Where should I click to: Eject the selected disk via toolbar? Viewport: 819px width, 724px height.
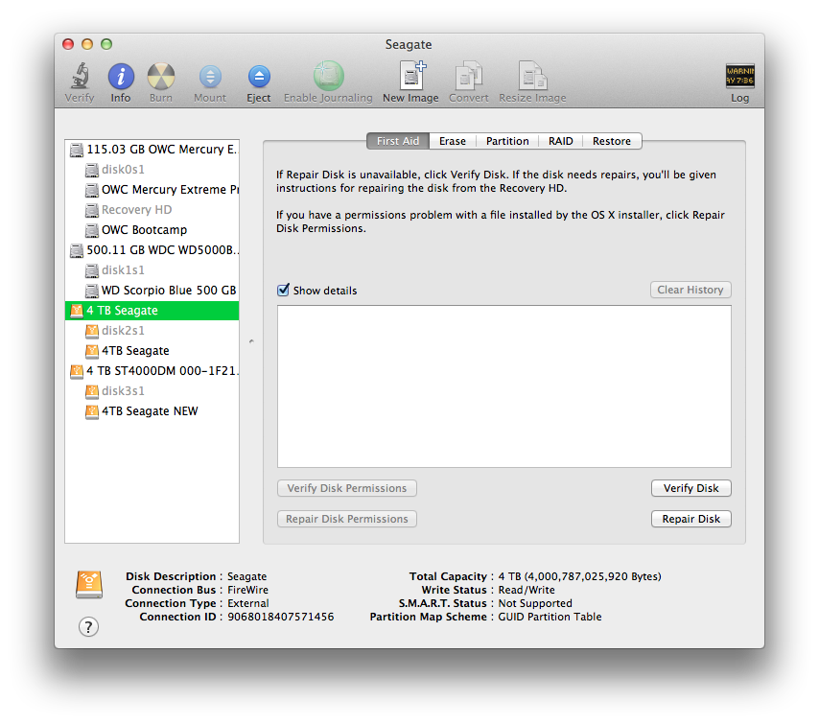click(259, 77)
